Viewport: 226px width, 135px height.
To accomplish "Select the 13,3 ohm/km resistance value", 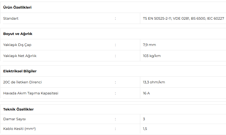I will [154, 82].
